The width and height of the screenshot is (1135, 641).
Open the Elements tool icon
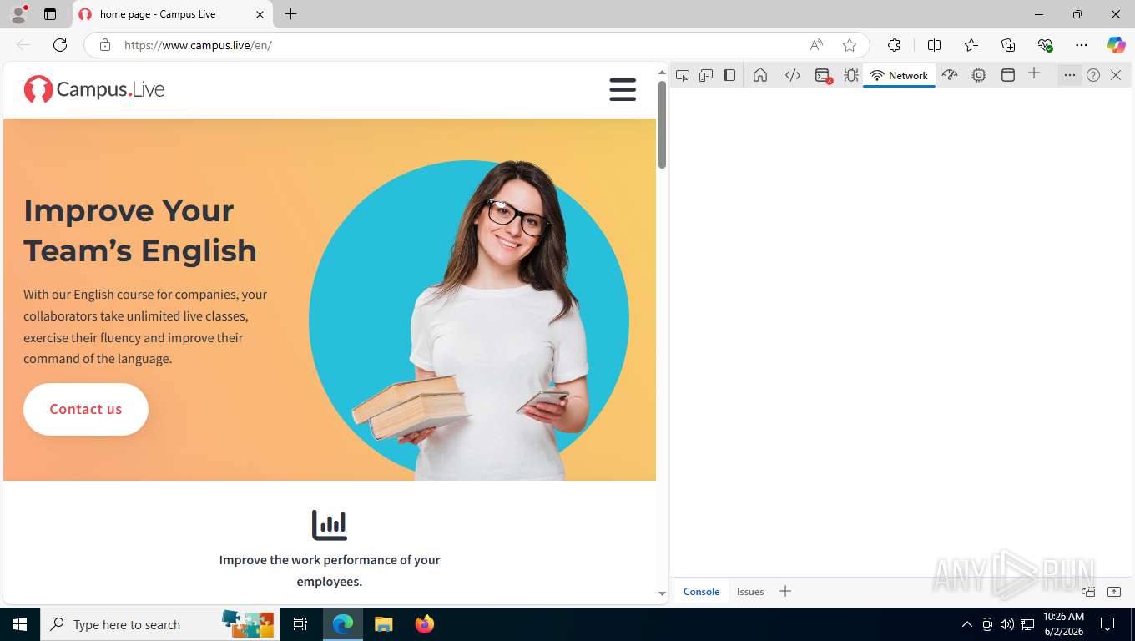793,75
